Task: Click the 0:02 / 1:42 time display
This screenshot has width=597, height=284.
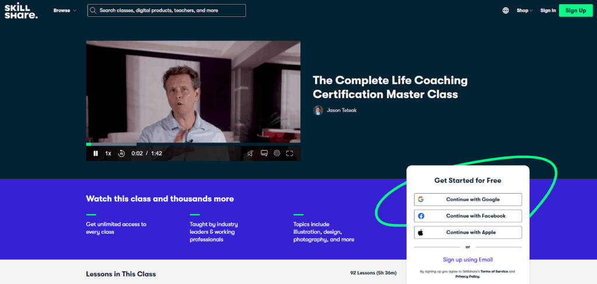Action: 147,153
